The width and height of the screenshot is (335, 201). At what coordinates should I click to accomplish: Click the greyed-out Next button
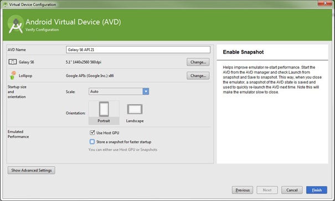pyautogui.click(x=267, y=190)
